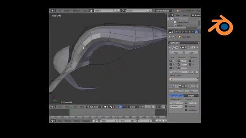Viewport: 246px width, 138px height.
Task: Toggle the X axis checkbox
Action: click(x=171, y=61)
